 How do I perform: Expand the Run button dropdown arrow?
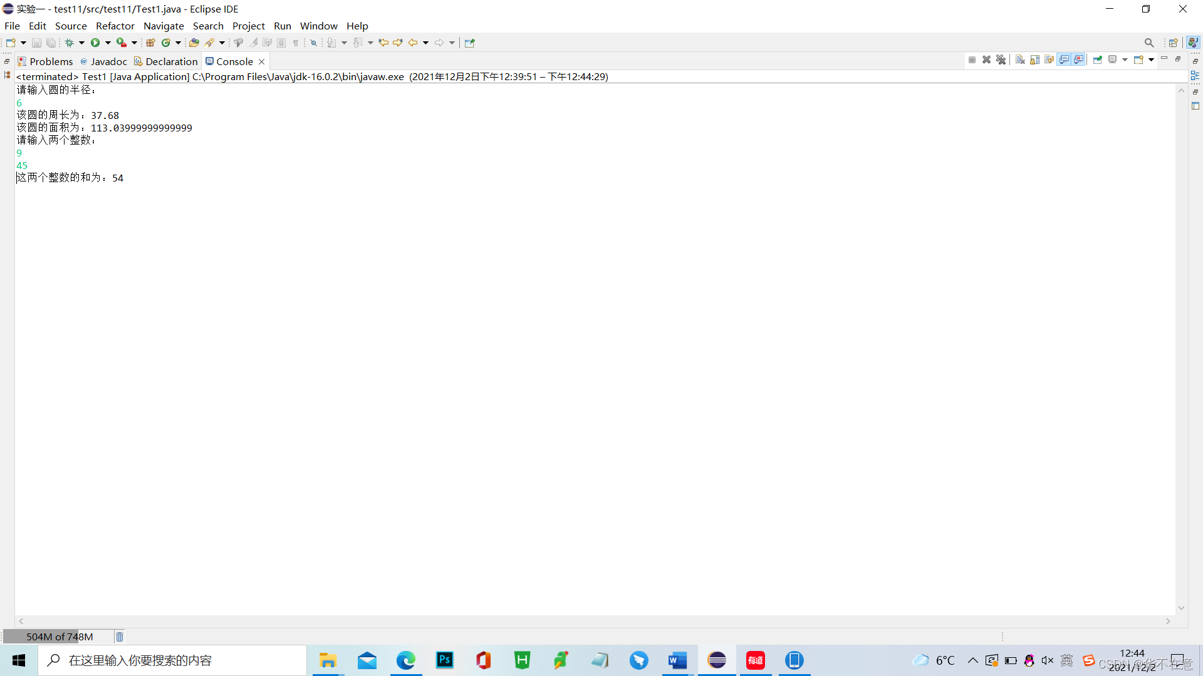[108, 43]
